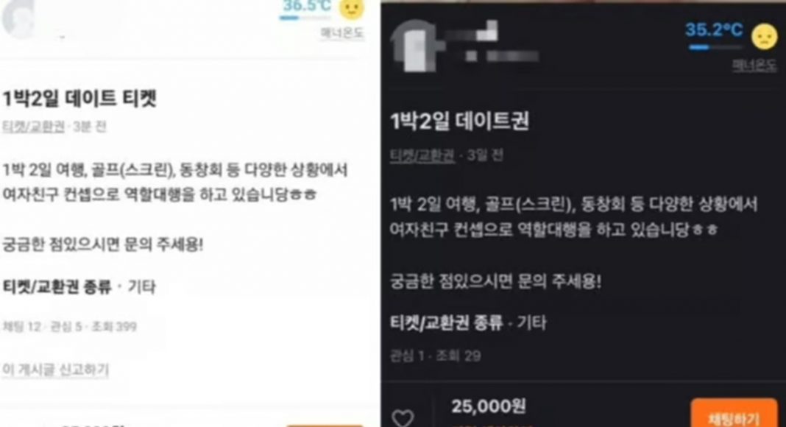The image size is (786, 427).
Task: Open the 티켓/교환권 category link posted 3분 전
Action: [33, 127]
